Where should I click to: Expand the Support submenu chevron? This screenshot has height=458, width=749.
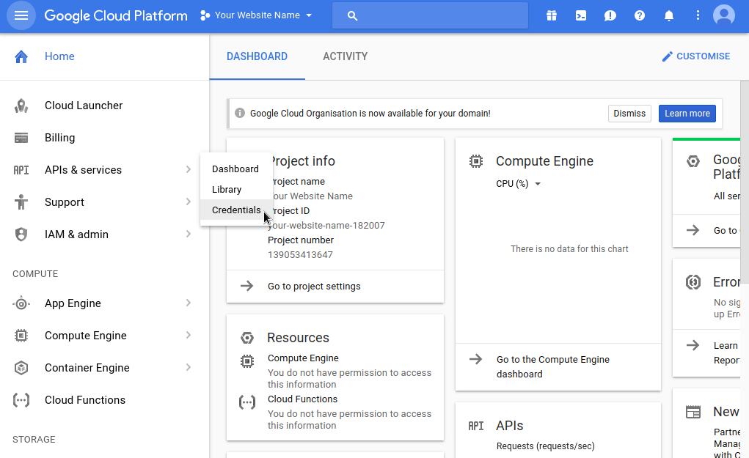[189, 202]
